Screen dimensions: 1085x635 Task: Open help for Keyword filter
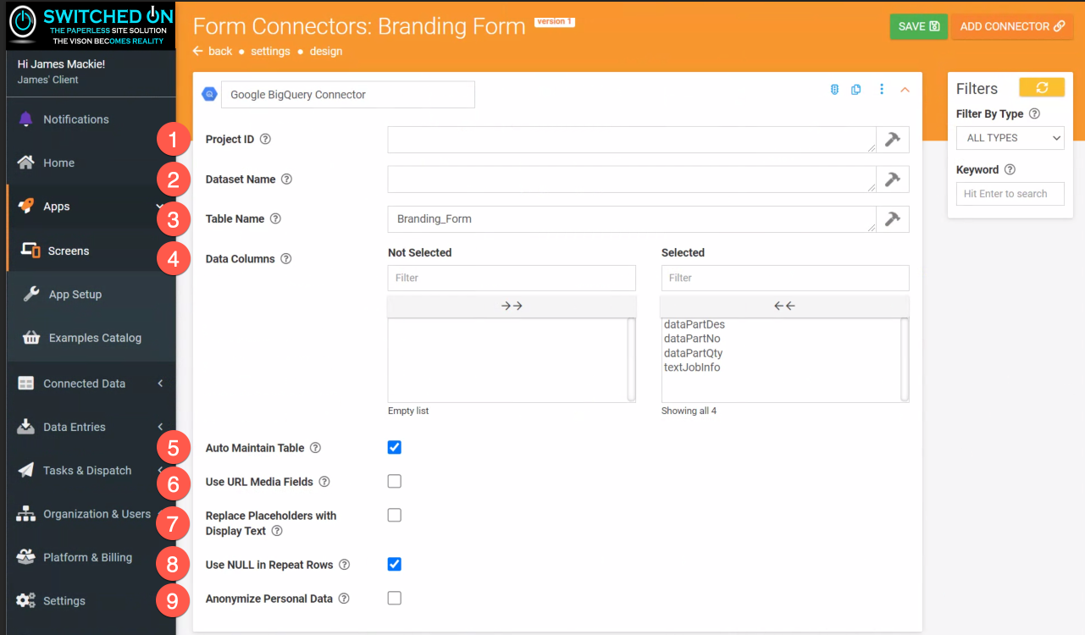[1010, 169]
